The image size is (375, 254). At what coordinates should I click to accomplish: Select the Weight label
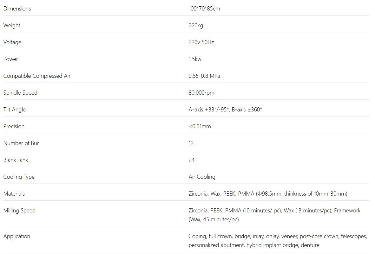(12, 25)
